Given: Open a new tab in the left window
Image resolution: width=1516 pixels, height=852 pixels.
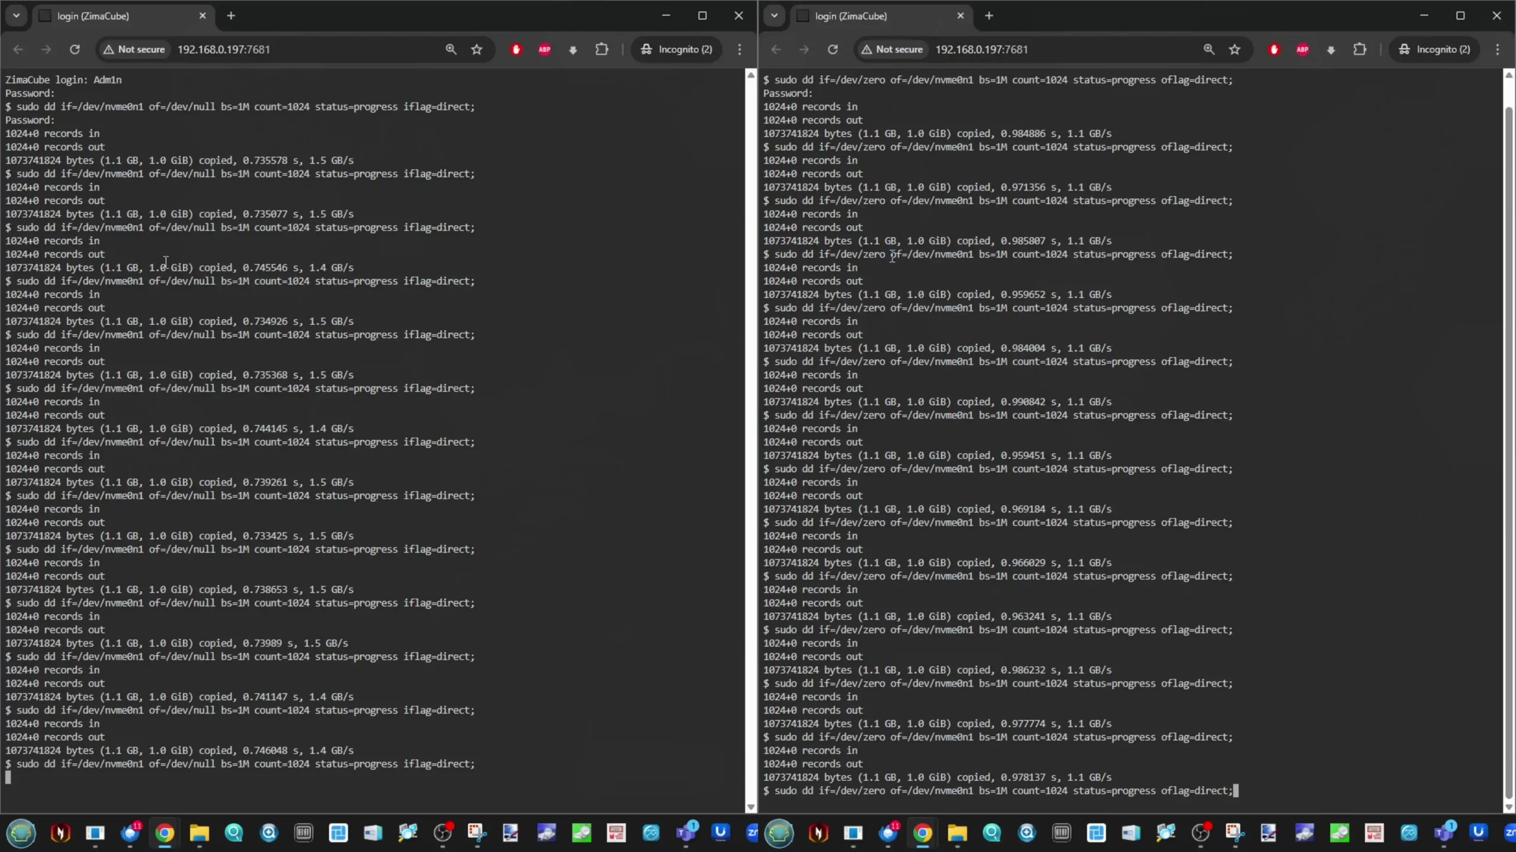Looking at the screenshot, I should point(231,16).
